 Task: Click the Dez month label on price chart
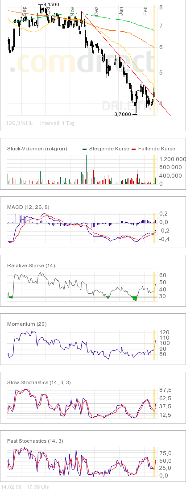click(97, 12)
